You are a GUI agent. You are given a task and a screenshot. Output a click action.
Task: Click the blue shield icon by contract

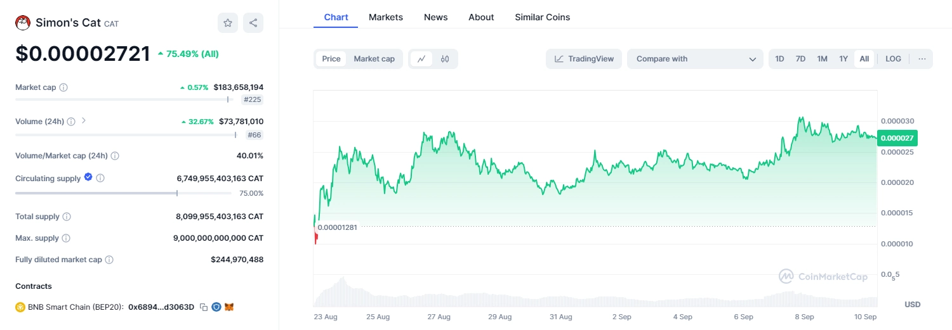point(216,307)
